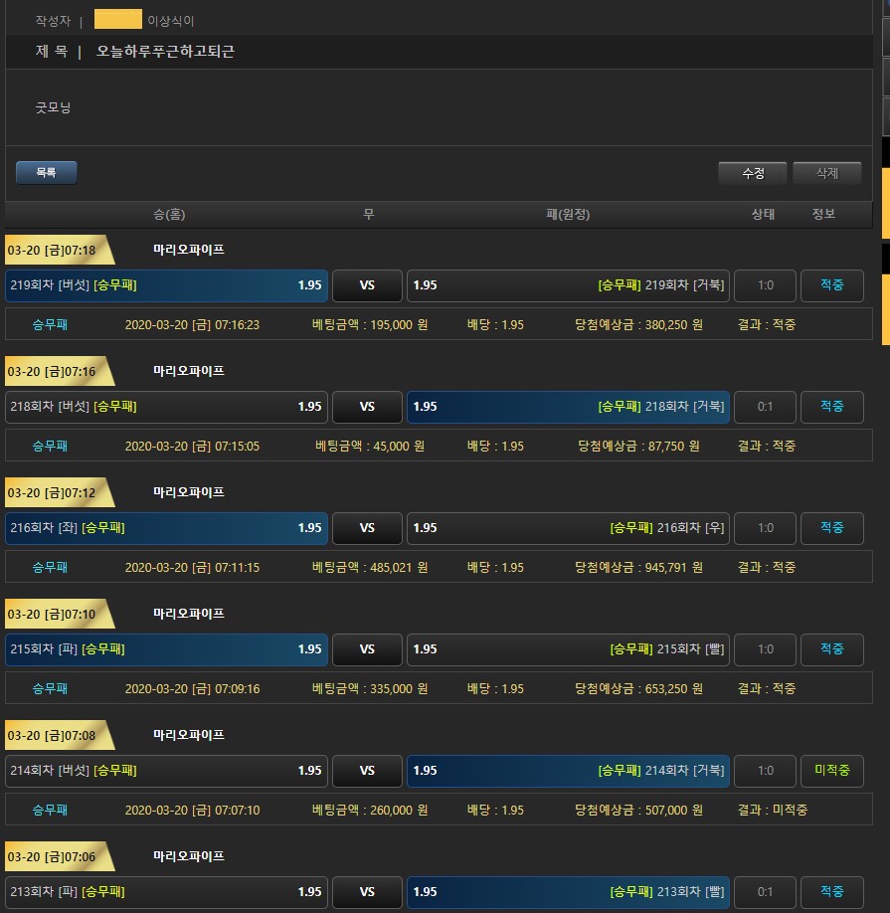Select the 219회차 [거북] away bet cell
Image resolution: width=890 pixels, height=913 pixels.
tap(568, 285)
